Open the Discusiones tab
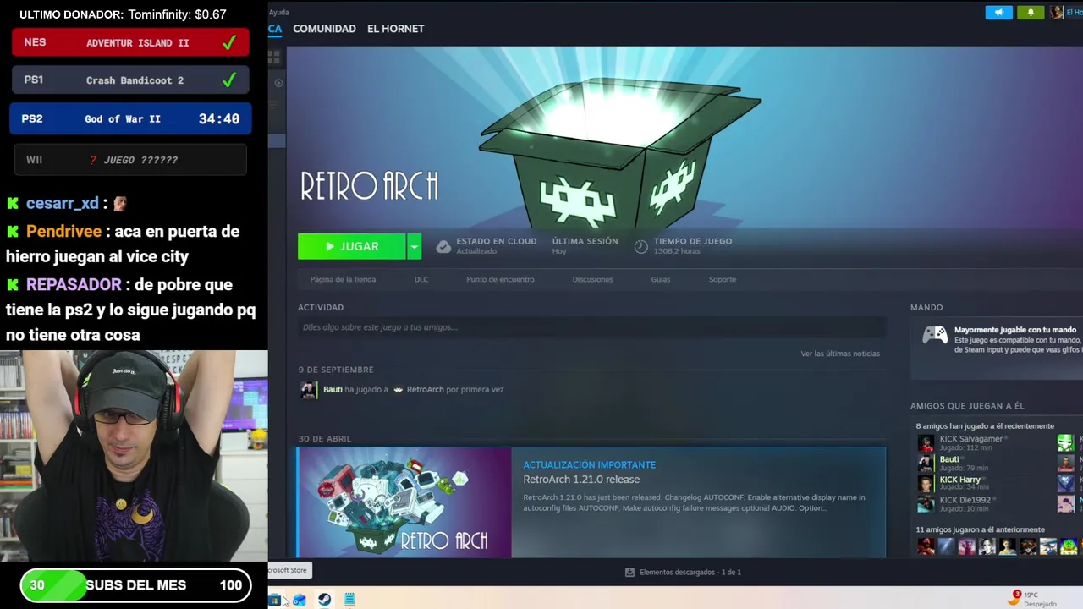This screenshot has height=609, width=1083. pos(592,279)
